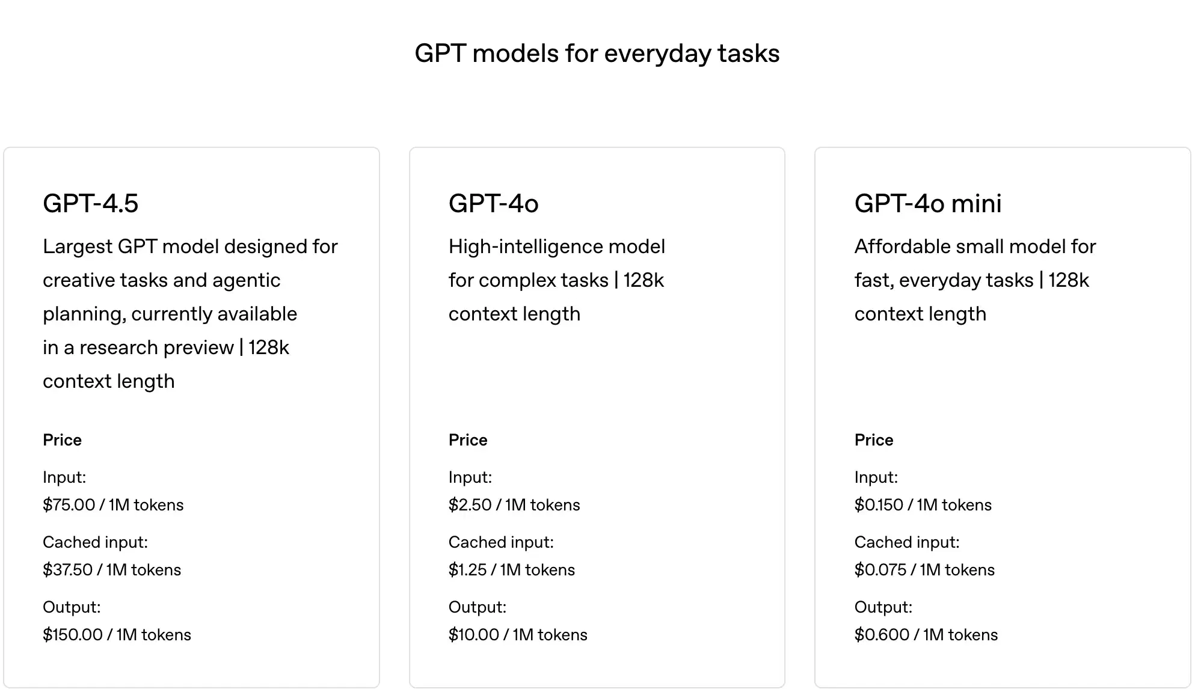Click the $0.150 input price for GPT-4o mini
The height and width of the screenshot is (689, 1198).
tap(923, 505)
